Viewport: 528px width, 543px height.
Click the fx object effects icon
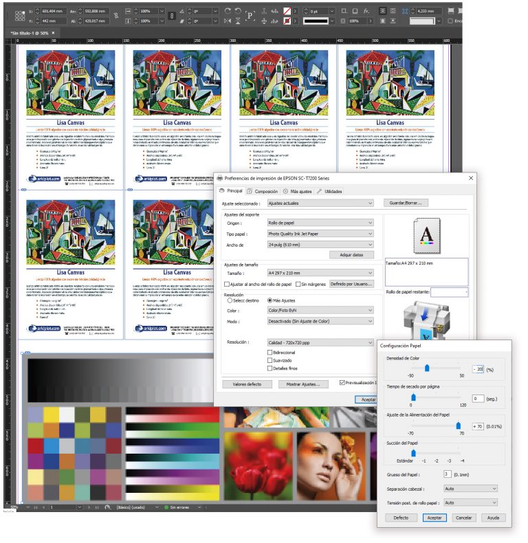coord(366,11)
